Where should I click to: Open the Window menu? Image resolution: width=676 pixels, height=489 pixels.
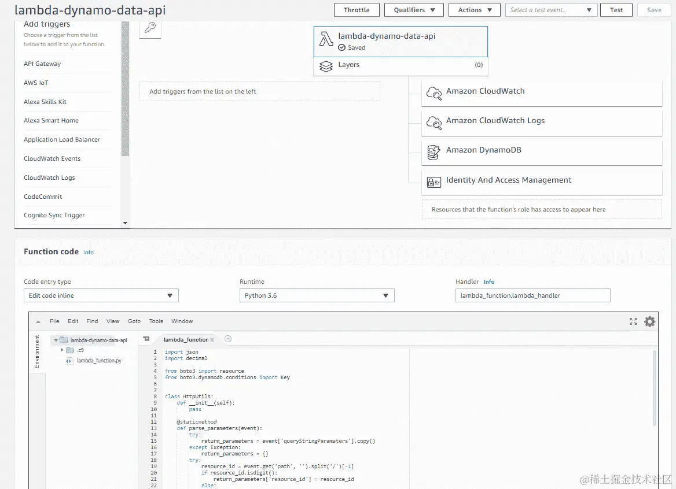point(182,321)
